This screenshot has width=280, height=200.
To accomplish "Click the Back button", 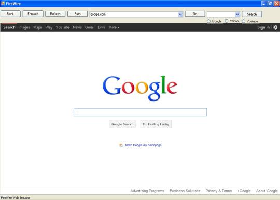I will point(10,14).
